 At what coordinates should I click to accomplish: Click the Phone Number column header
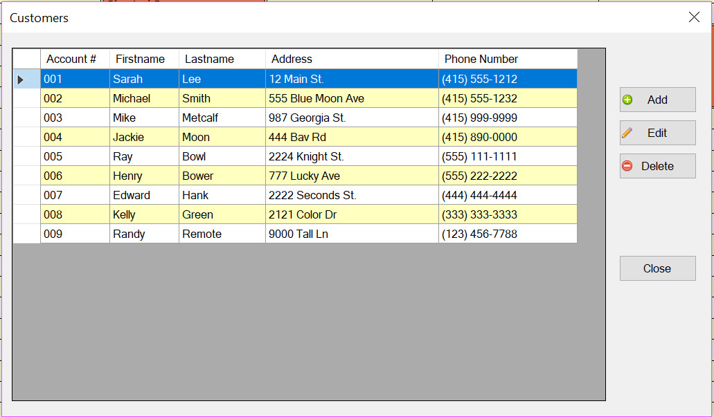[x=508, y=59]
